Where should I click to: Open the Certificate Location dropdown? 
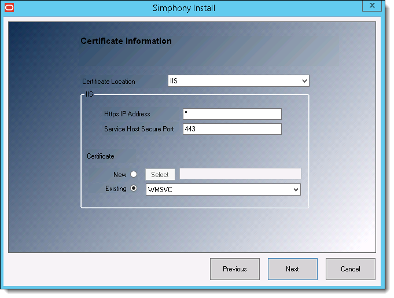pyautogui.click(x=238, y=81)
